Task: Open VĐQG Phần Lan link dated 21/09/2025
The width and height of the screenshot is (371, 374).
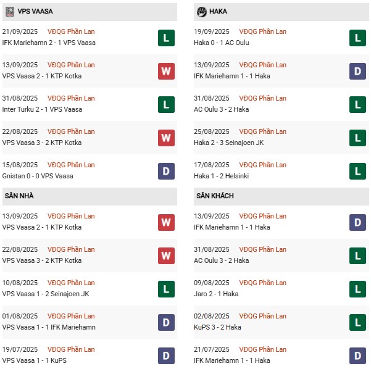Action: 71,31
